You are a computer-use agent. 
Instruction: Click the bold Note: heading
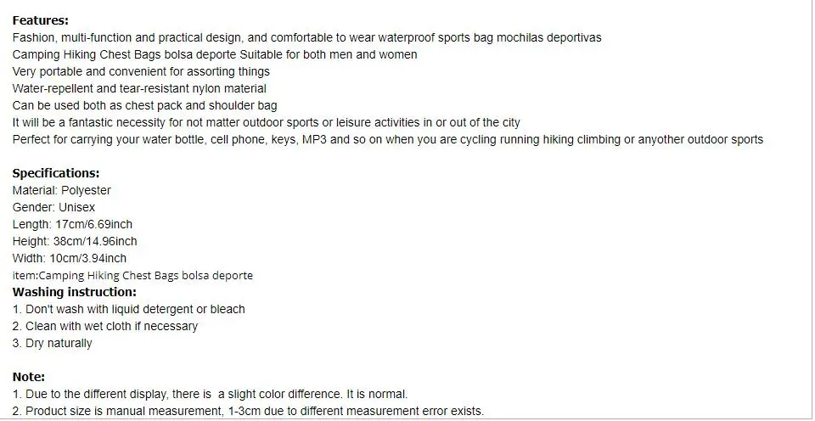click(x=29, y=377)
